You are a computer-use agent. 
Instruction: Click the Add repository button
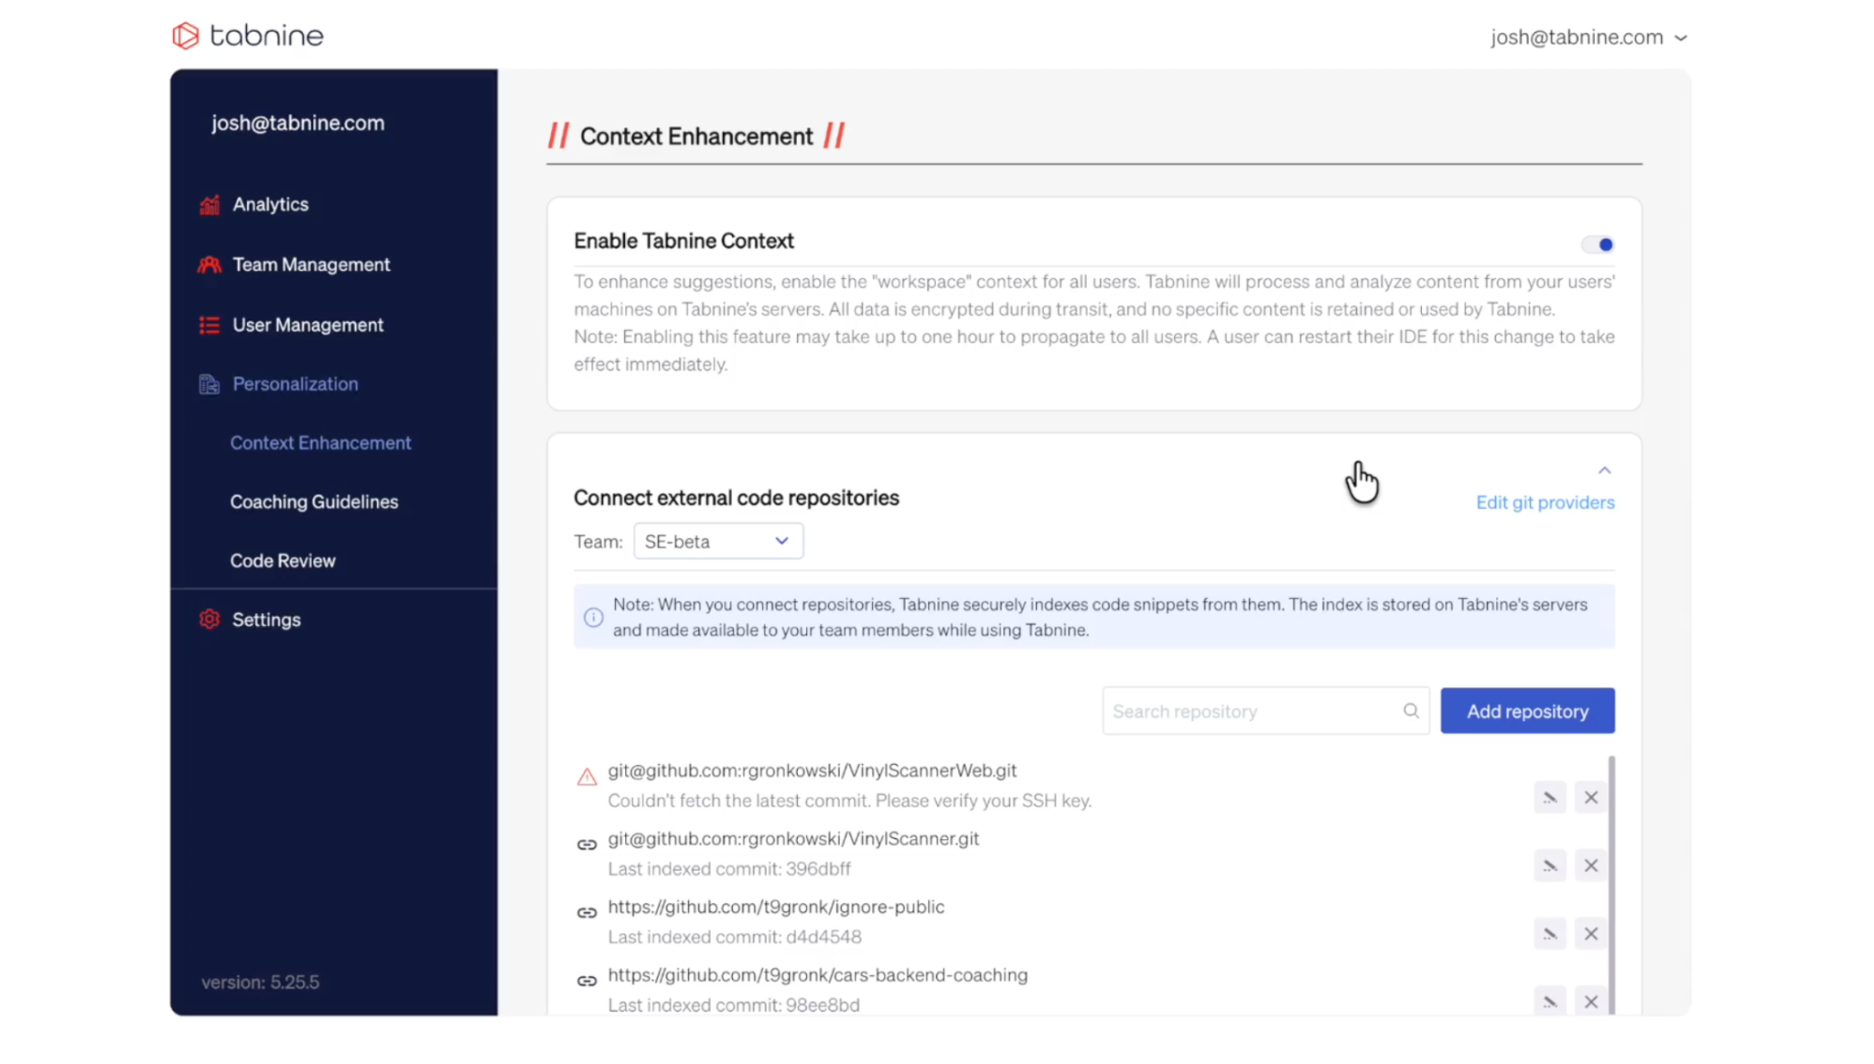click(x=1527, y=711)
